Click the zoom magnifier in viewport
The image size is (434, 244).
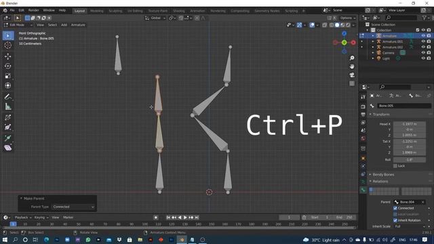pos(352,58)
